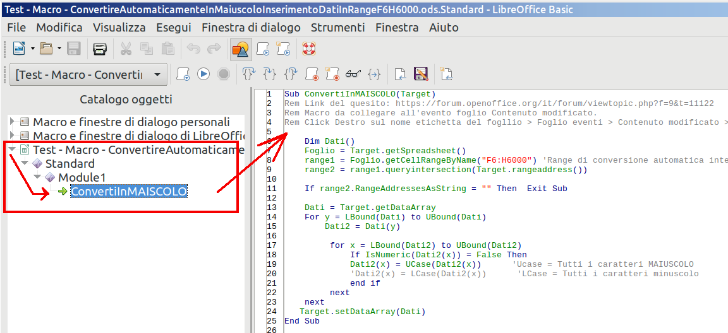Open the Finestra di dialogo menu
728x333 pixels.
[x=251, y=27]
